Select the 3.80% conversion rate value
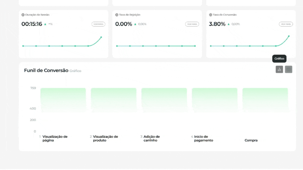The width and height of the screenshot is (303, 170). point(217,24)
